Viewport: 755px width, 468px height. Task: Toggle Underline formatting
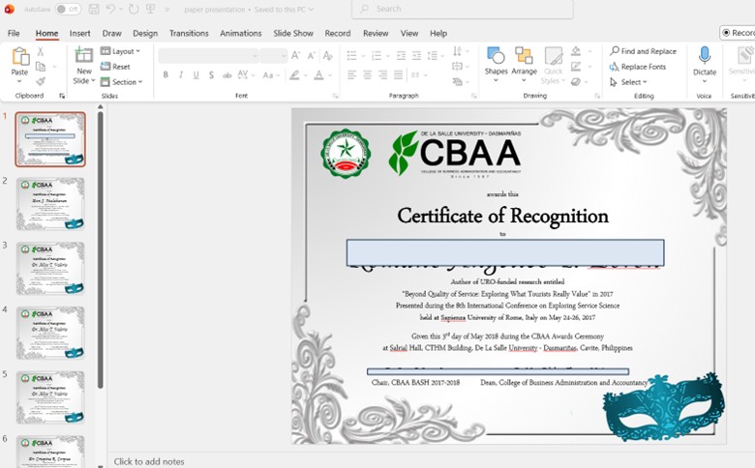point(196,75)
